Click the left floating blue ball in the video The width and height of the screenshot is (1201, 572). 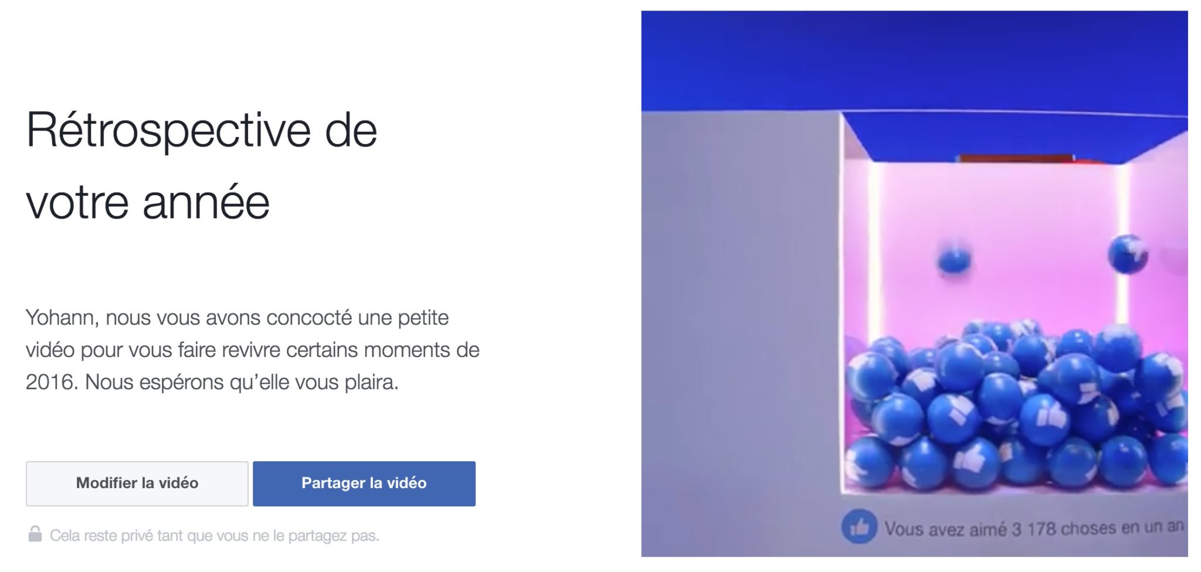[954, 259]
